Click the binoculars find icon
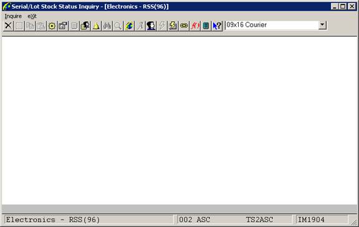Viewport: 359px width, 227px height. click(107, 26)
